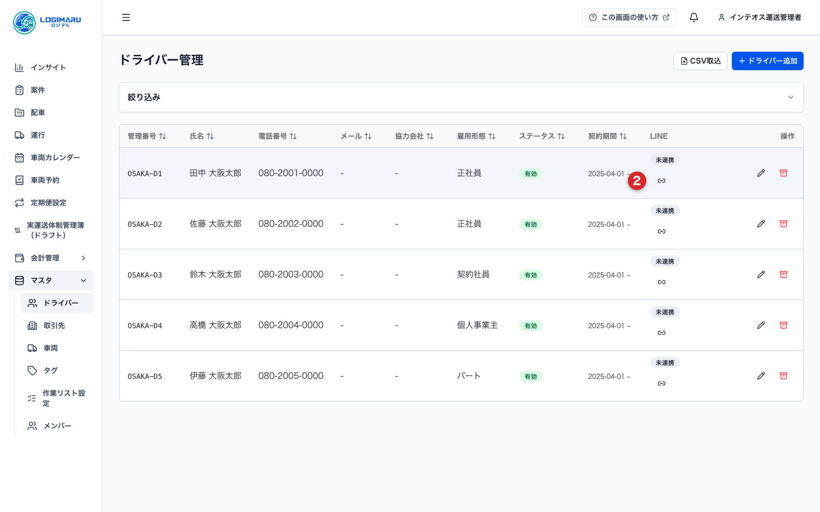Open 車両予約 in sidebar

click(51, 180)
